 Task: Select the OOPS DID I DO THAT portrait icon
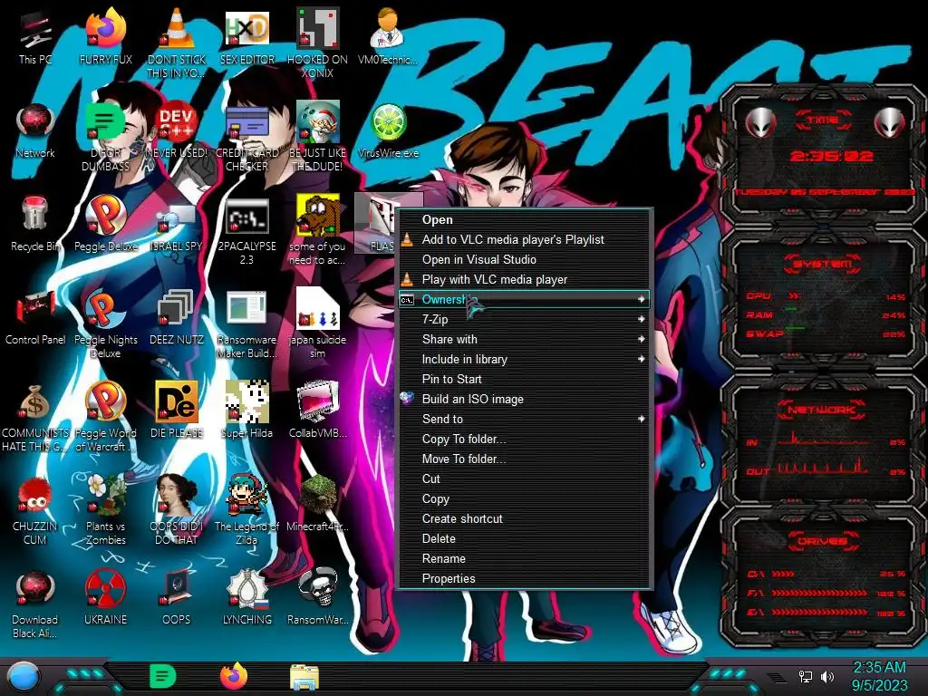pos(177,511)
